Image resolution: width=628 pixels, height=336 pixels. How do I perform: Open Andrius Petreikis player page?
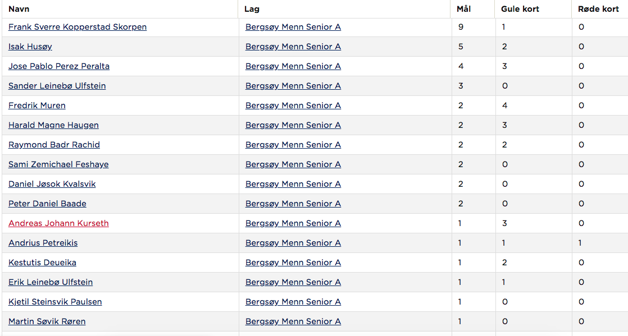[43, 243]
